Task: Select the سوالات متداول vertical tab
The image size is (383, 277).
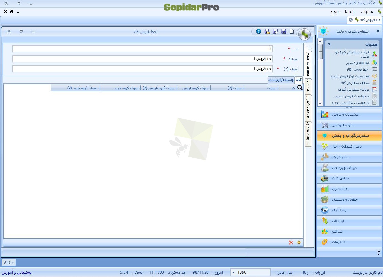Action: coord(308,134)
